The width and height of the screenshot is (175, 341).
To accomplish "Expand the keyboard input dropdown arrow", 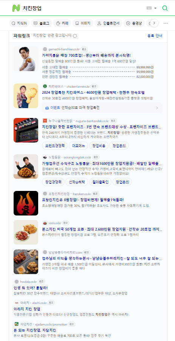I will (155, 8).
